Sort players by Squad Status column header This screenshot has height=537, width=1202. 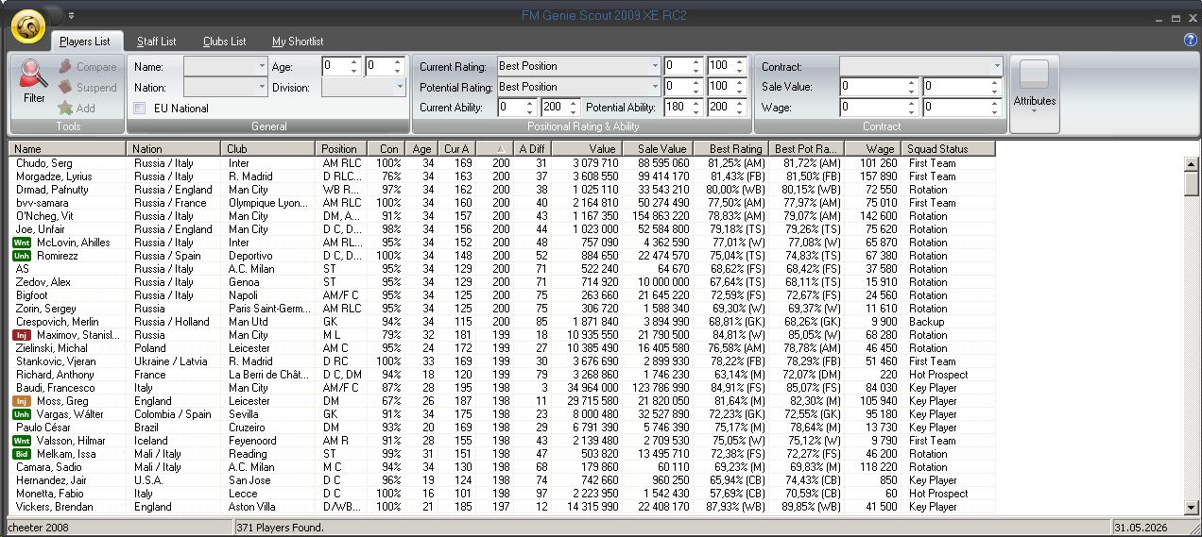[947, 149]
